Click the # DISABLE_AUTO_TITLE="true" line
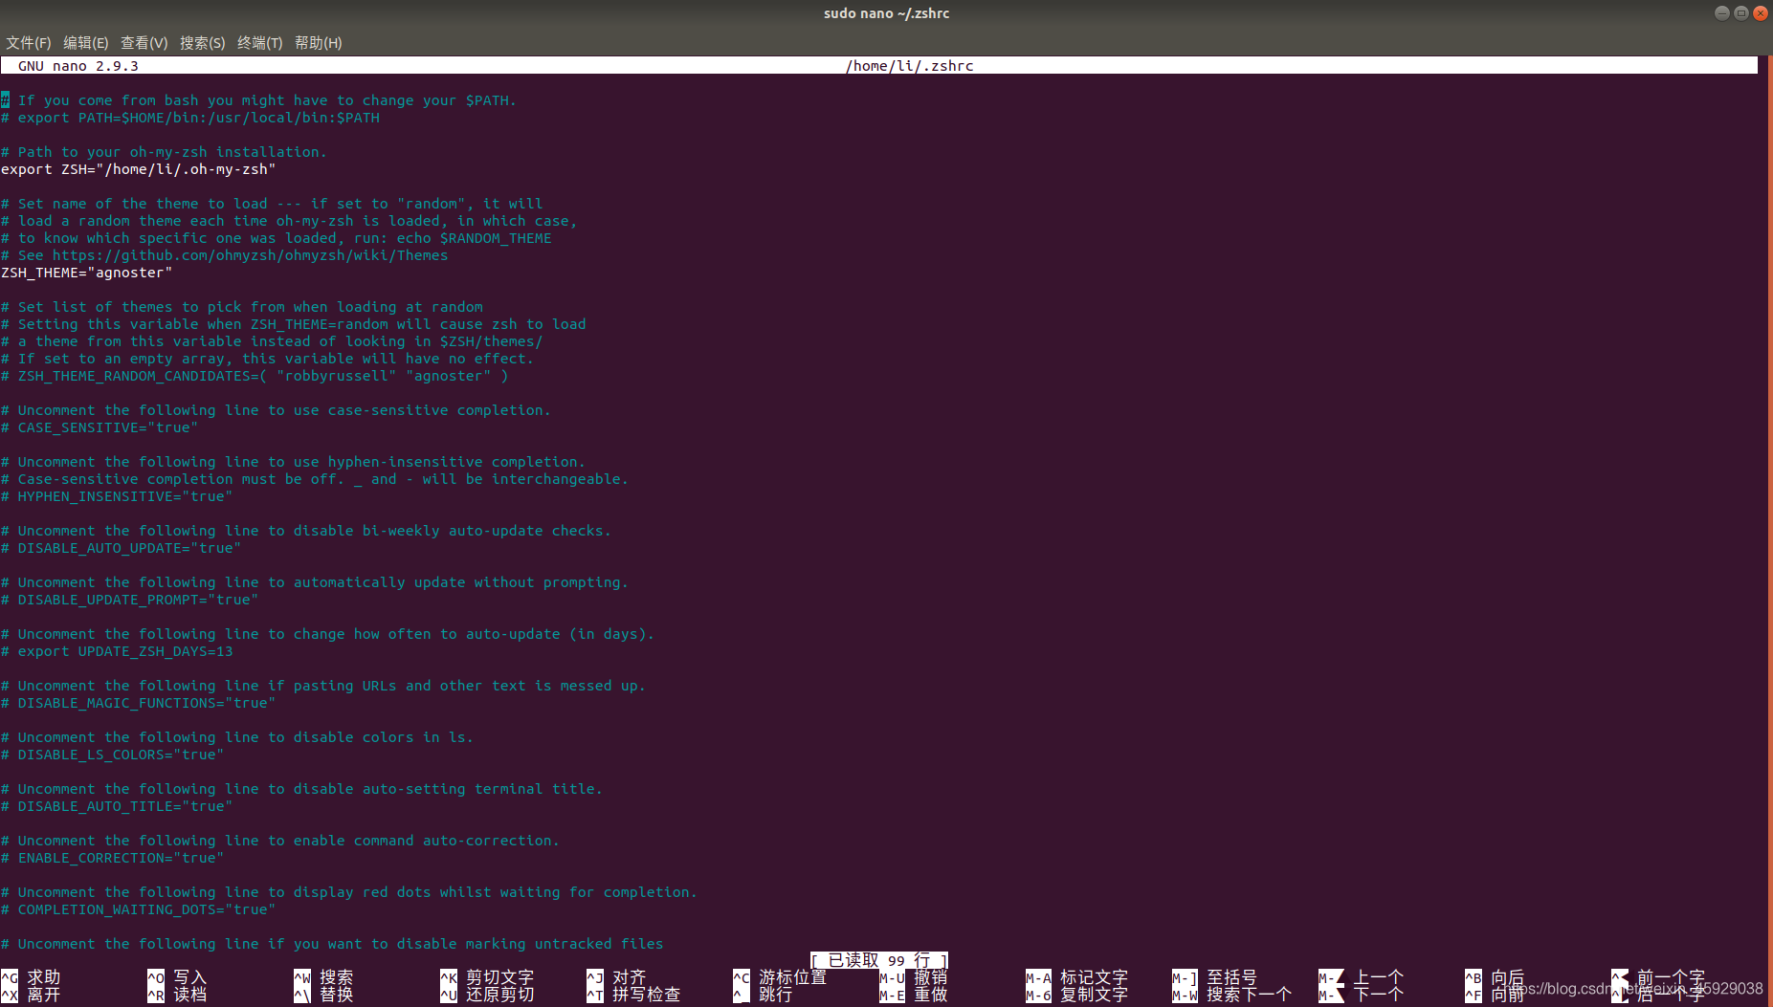Viewport: 1773px width, 1007px height. point(117,806)
